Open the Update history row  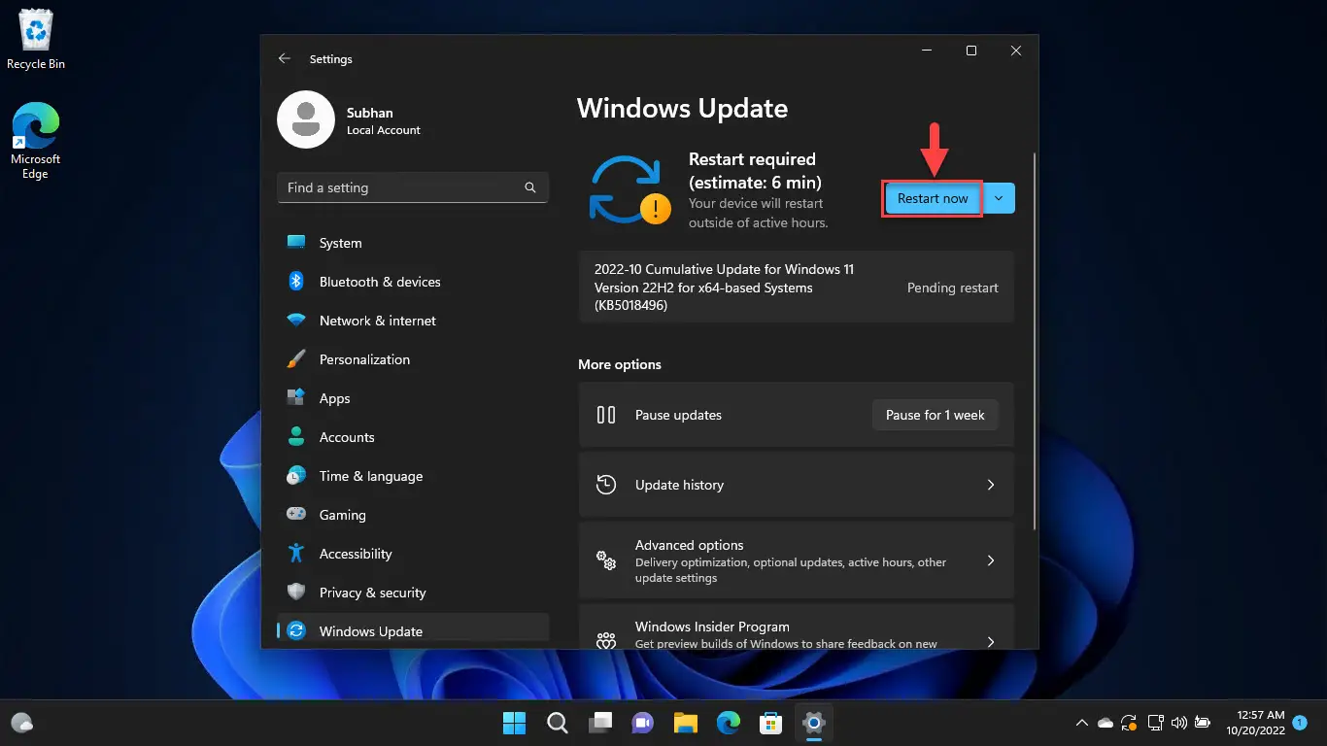point(796,485)
